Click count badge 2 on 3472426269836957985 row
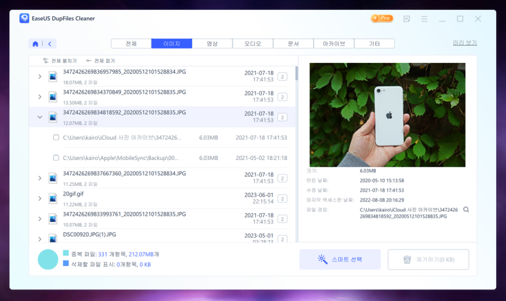 [282, 77]
